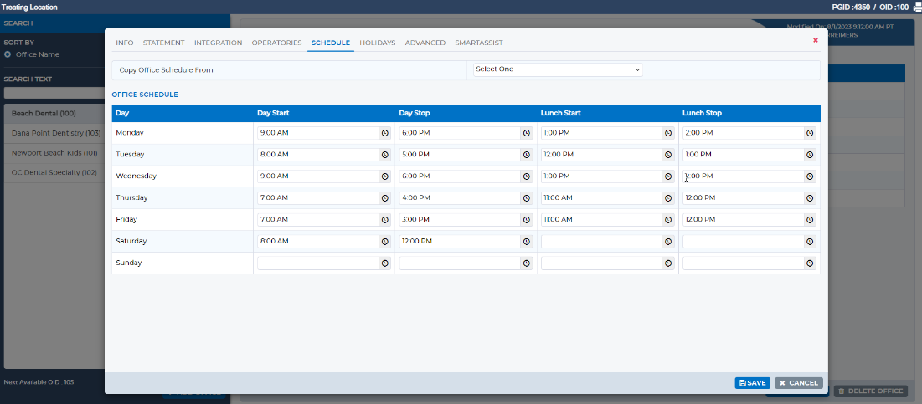Save the office schedule

click(753, 383)
